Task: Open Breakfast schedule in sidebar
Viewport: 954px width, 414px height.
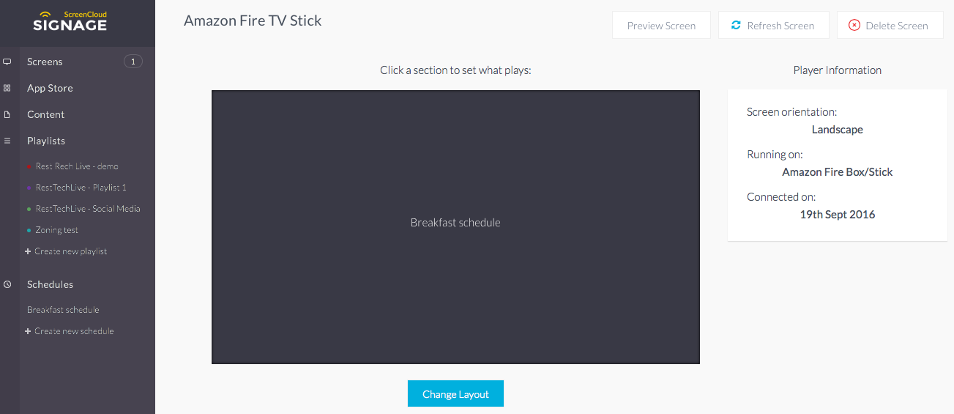Action: coord(63,310)
